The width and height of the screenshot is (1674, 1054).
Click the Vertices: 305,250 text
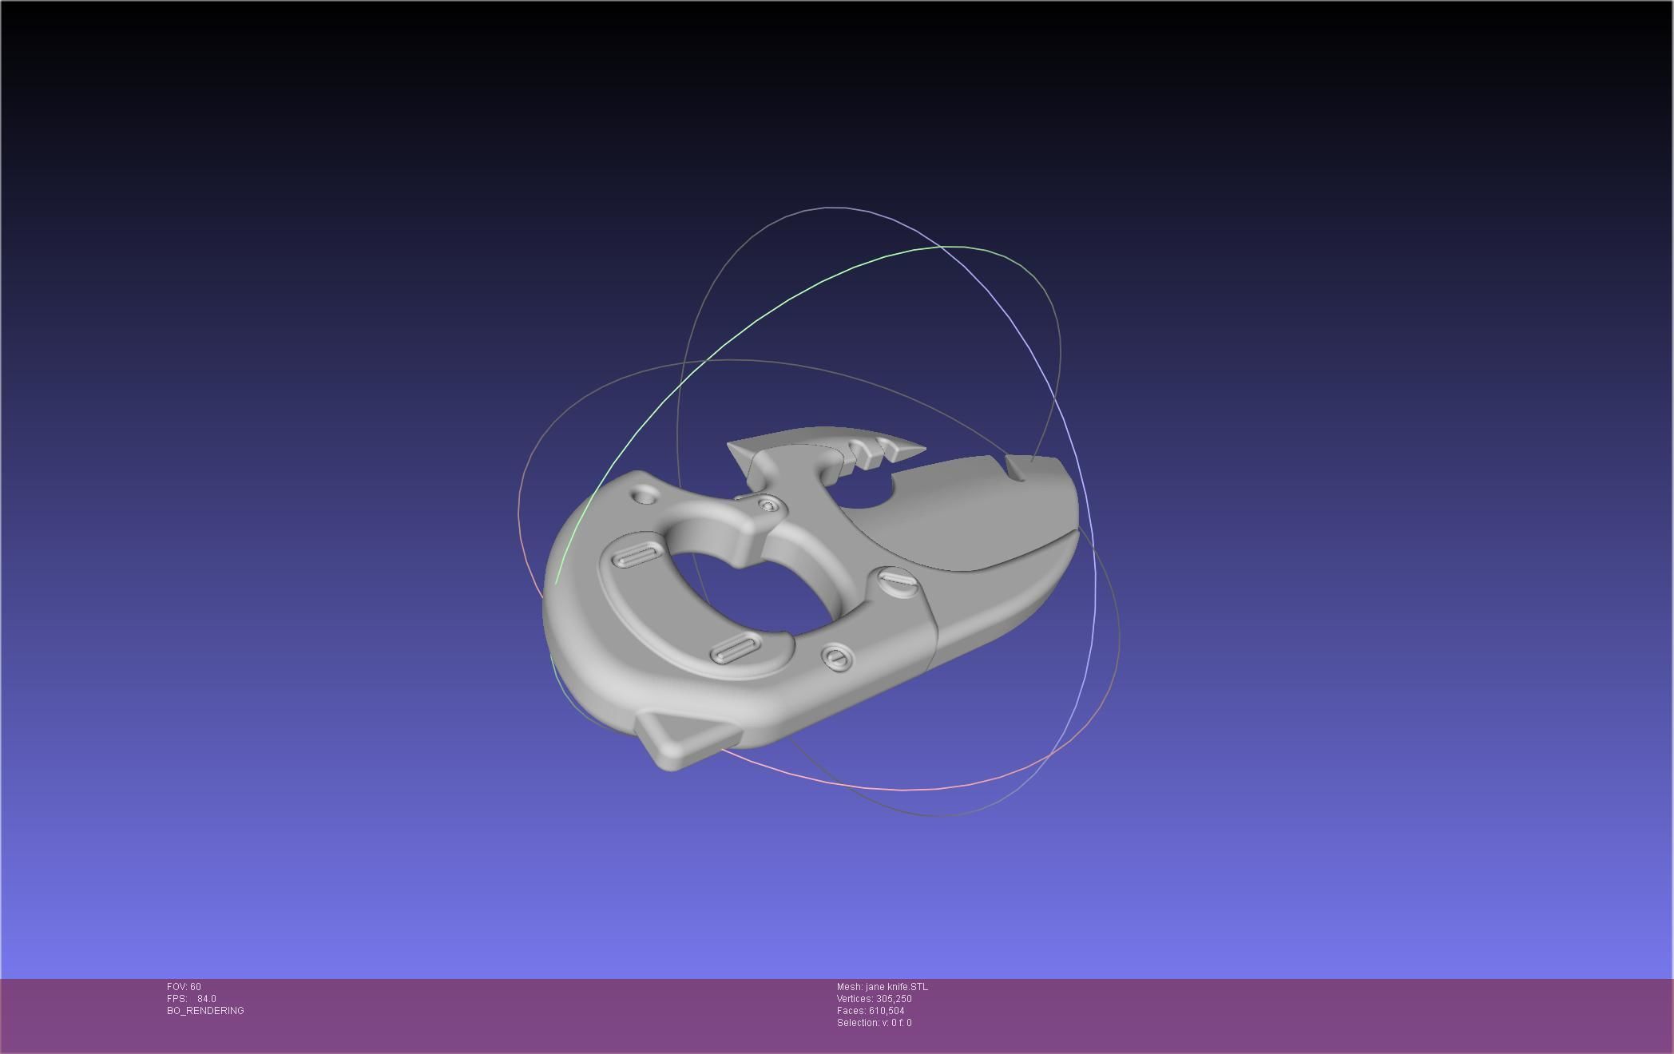coord(875,999)
